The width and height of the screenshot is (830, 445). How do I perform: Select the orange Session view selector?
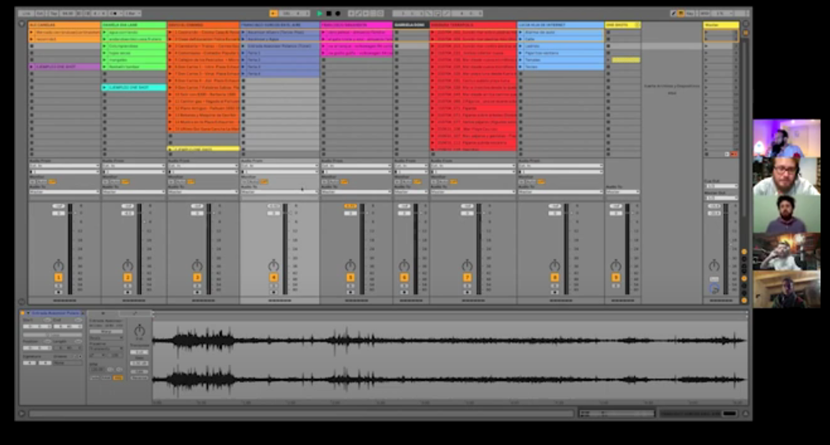[x=745, y=33]
